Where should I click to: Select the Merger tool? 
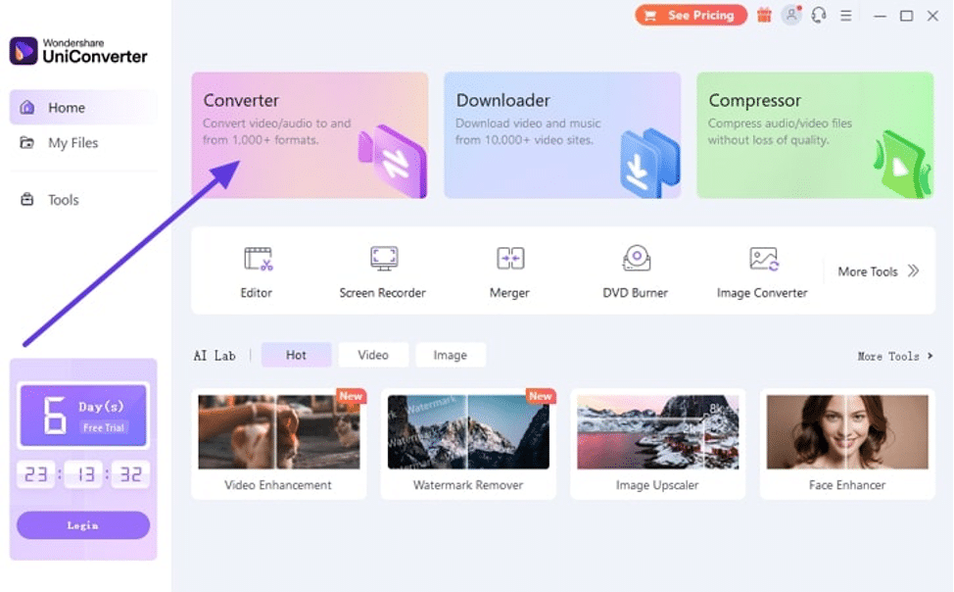tap(509, 270)
